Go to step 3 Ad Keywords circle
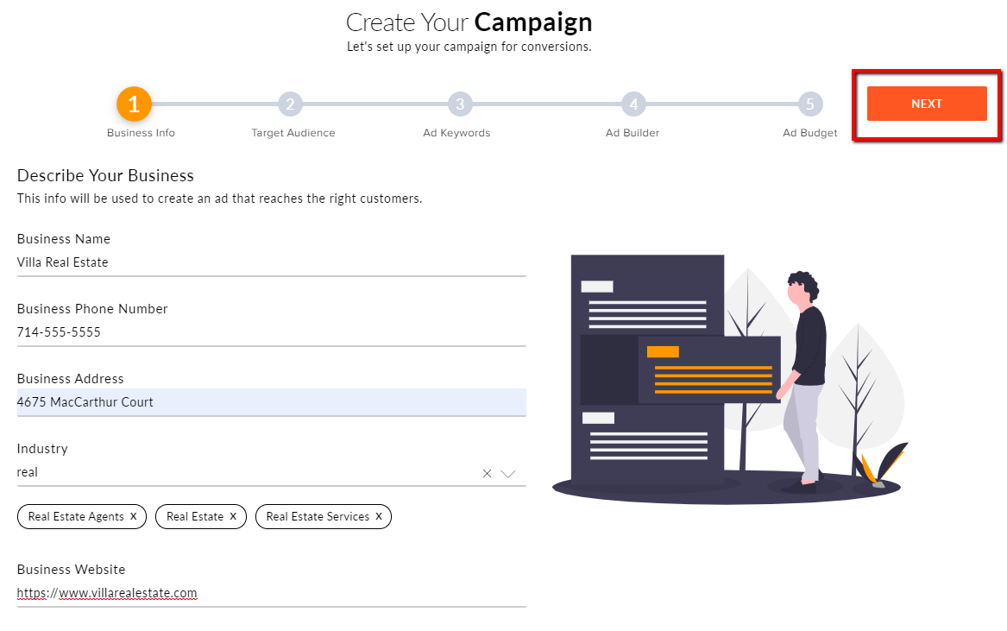Image resolution: width=1007 pixels, height=631 pixels. (x=460, y=104)
